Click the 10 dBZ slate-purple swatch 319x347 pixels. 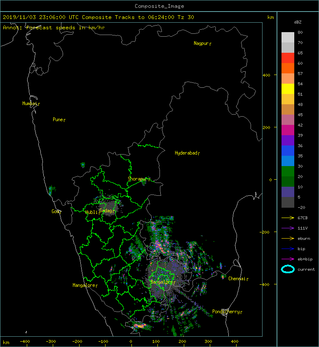coord(288,192)
